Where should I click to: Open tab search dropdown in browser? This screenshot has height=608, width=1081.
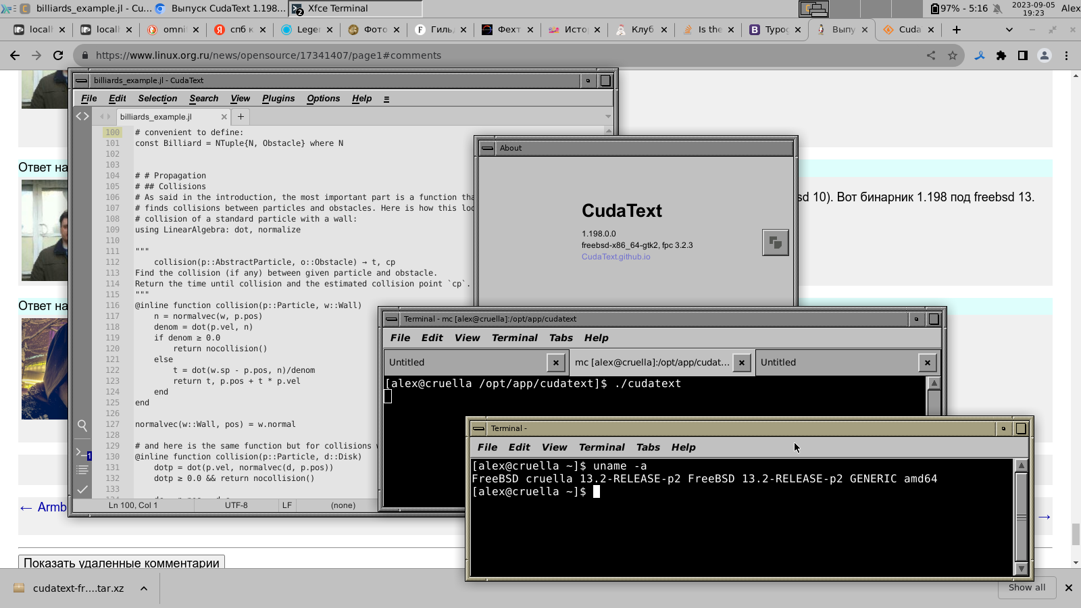point(1009,30)
